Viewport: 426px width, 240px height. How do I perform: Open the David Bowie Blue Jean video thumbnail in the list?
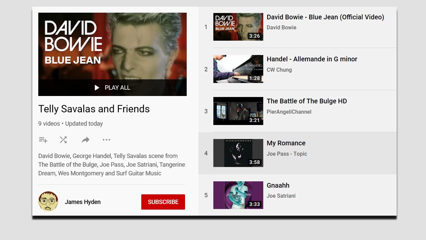click(238, 27)
